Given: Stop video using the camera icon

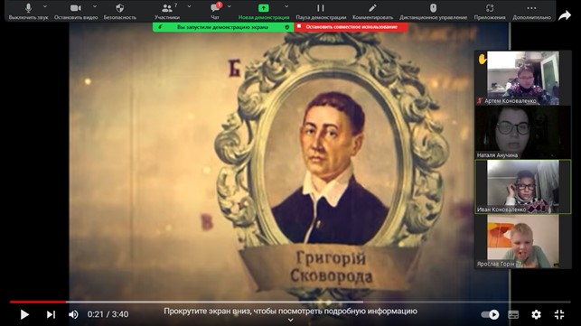Looking at the screenshot, I should (x=76, y=11).
